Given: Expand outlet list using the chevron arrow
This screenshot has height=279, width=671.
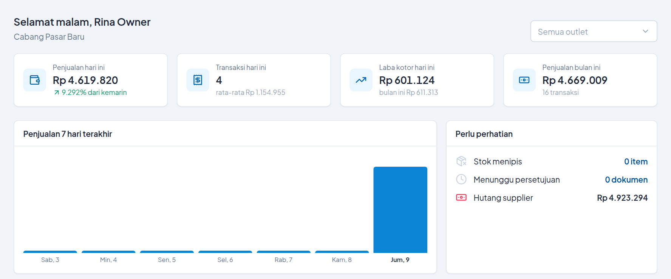Looking at the screenshot, I should [x=645, y=31].
